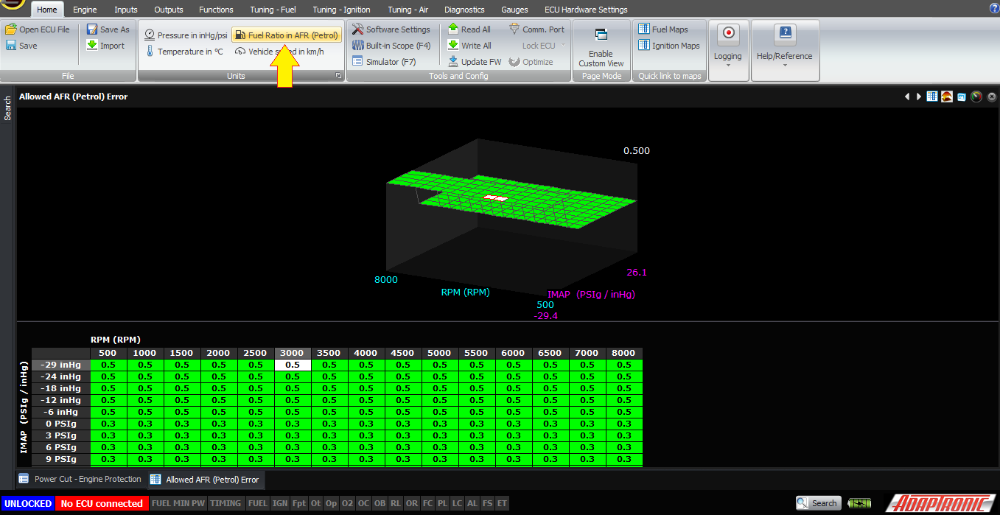Viewport: 1000px width, 515px height.
Task: Open the Diagnostics tab
Action: 464,10
